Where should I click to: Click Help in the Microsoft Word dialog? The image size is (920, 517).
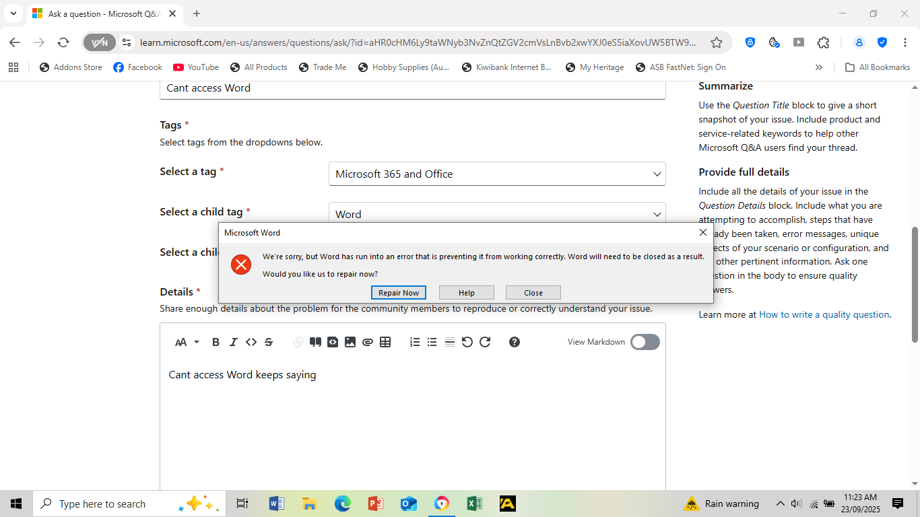click(x=467, y=293)
